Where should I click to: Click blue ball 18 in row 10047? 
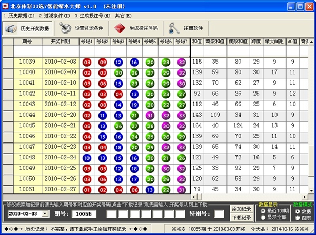coord(118,148)
